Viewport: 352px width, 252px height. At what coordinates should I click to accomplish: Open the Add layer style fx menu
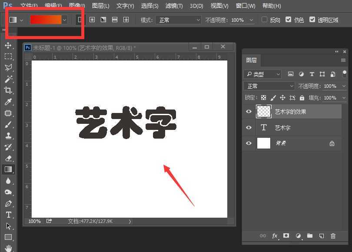coord(275,236)
